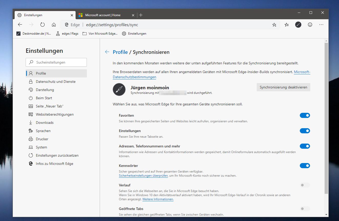
Task: Open profile avatar in the toolbar
Action: coord(298,25)
